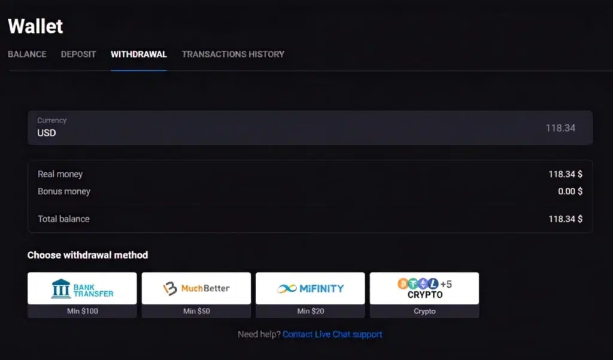Click the Min $100 label under Bank Transfer
Viewport: 613px width, 360px height.
pos(82,311)
